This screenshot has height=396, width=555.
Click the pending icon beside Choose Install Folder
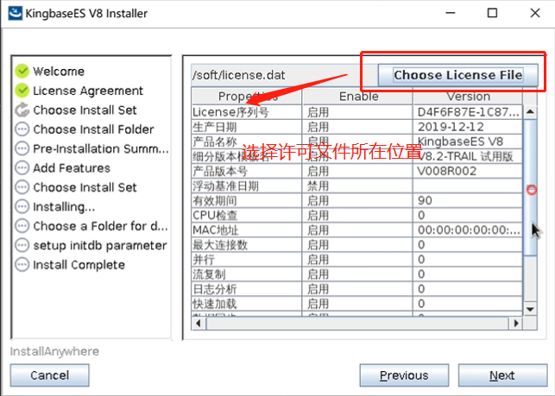tap(22, 129)
